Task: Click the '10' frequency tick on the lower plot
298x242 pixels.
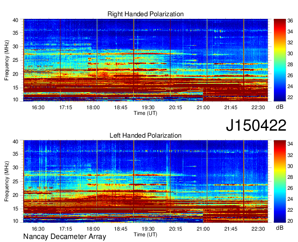Action: coord(15,221)
